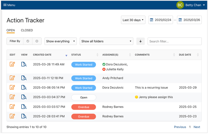Toggle the X Filter By button
This screenshot has width=208, height=134.
[x=37, y=41]
